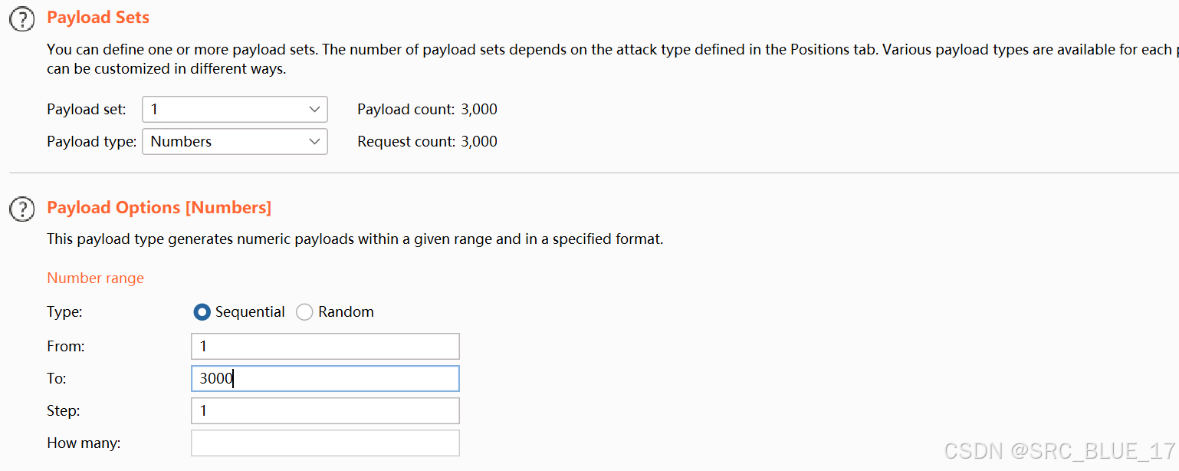1179x471 pixels.
Task: Click the Payload Sets heading
Action: pyautogui.click(x=98, y=18)
